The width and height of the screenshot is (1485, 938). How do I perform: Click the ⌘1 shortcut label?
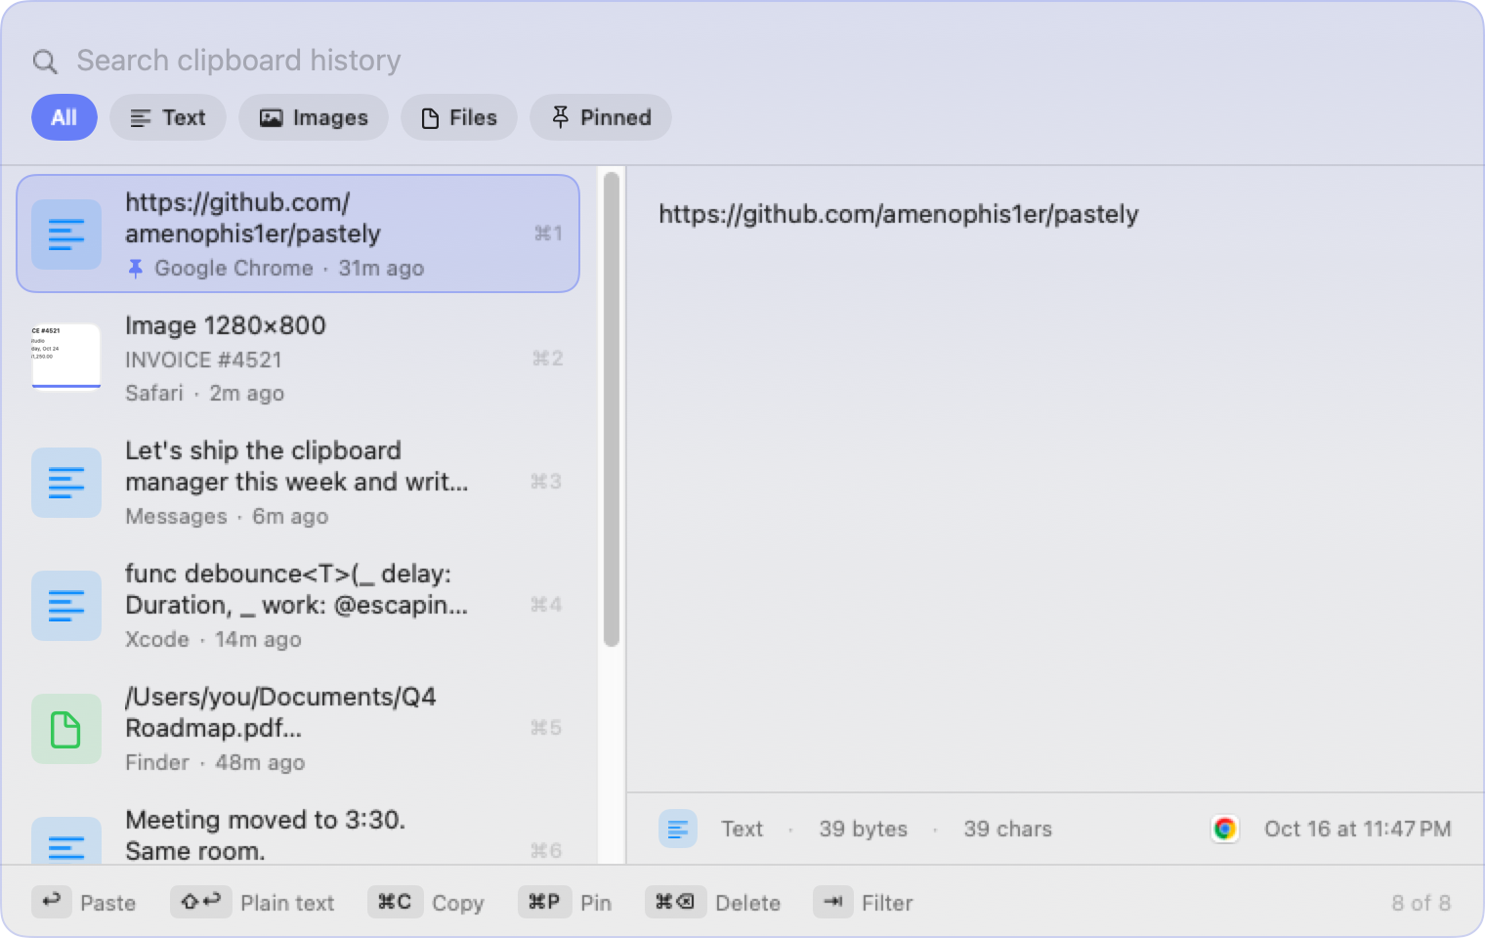pos(548,234)
